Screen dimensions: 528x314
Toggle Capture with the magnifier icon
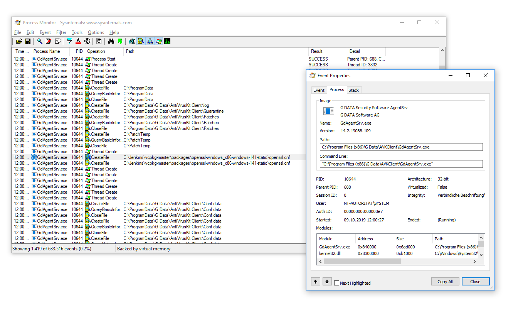click(x=40, y=41)
